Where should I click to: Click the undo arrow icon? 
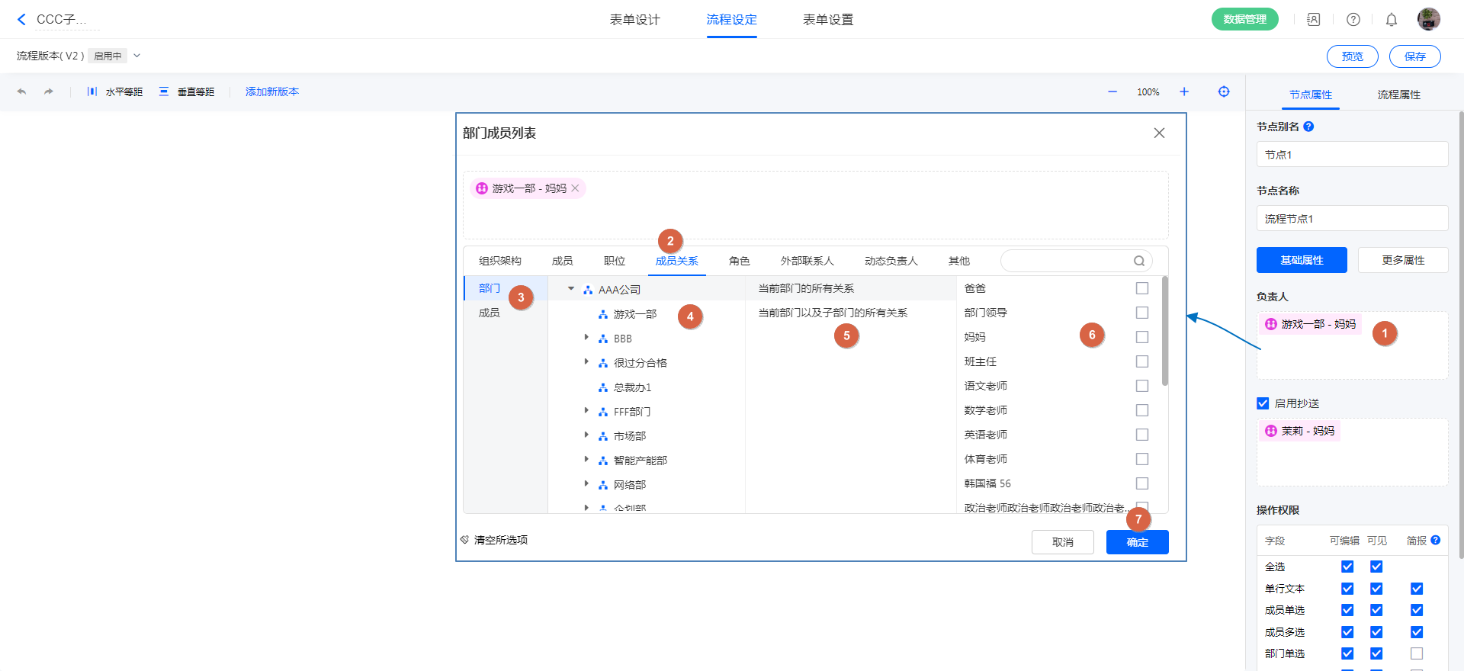click(x=21, y=91)
